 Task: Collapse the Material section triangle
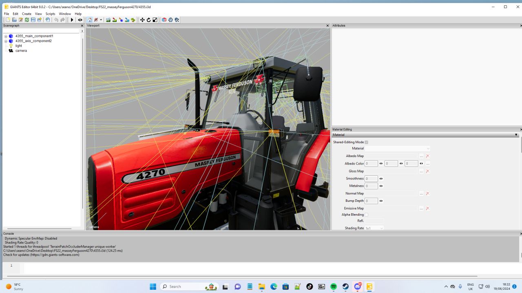coord(516,135)
